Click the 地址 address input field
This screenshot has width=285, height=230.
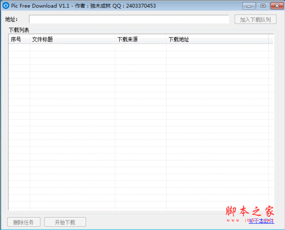pyautogui.click(x=129, y=20)
